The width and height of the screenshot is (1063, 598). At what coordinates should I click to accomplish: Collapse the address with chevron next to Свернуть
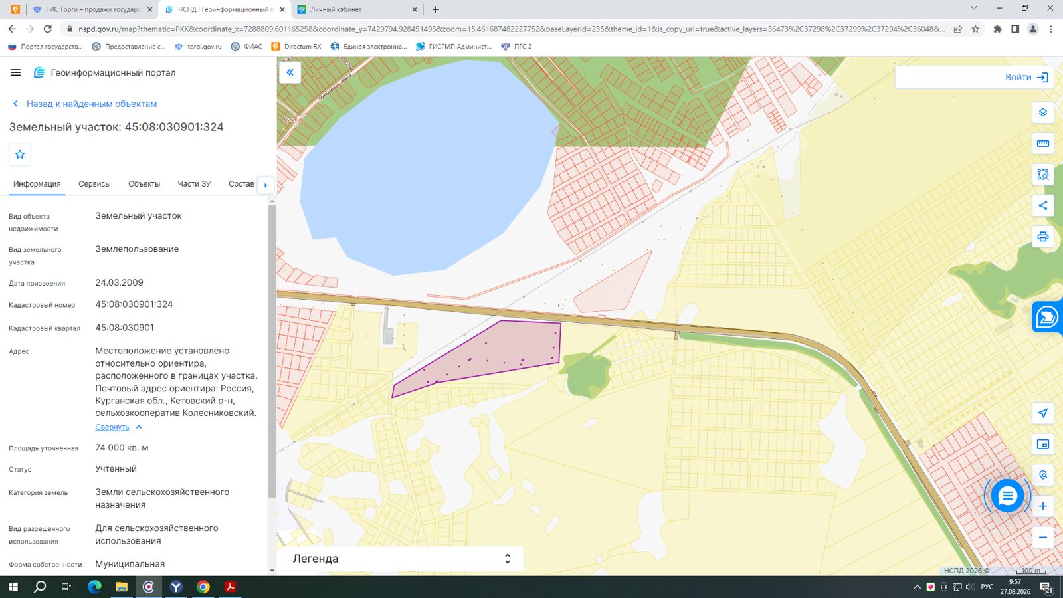[x=139, y=427]
